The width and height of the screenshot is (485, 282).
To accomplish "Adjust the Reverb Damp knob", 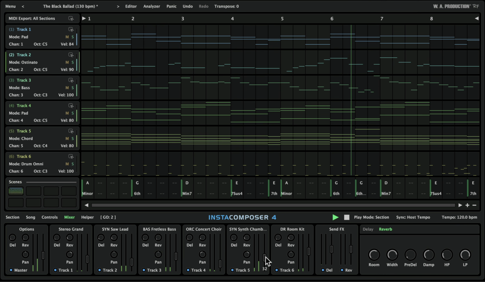I will coord(429,255).
